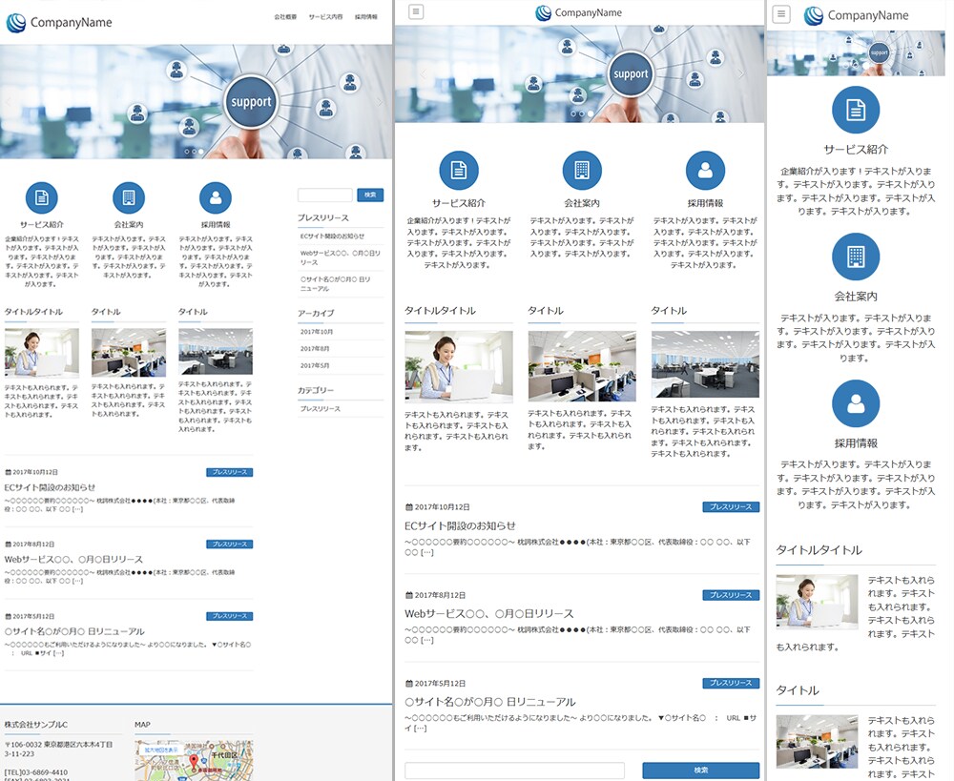Open desktop post title ECサイト開設のお知らせ

click(x=50, y=487)
